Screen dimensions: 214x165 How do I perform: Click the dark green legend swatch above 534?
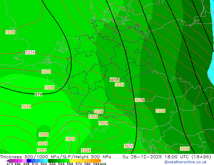tap(50, 161)
